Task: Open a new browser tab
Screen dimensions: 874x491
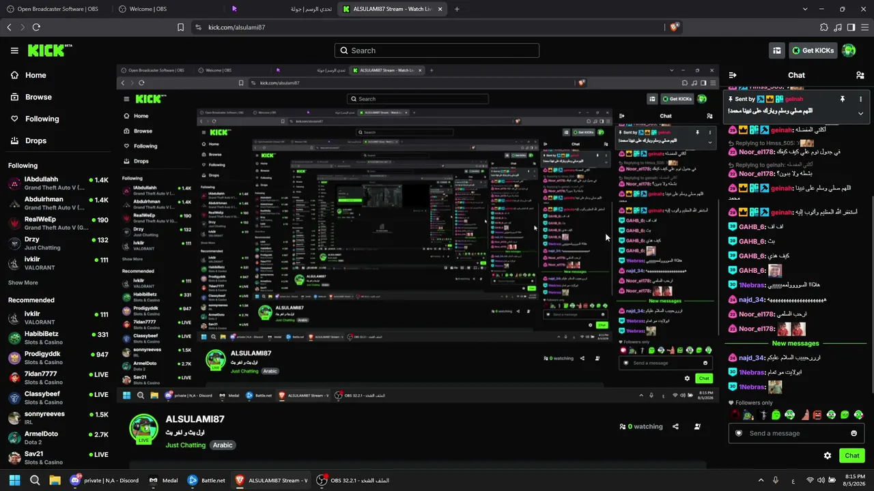Action: click(457, 9)
